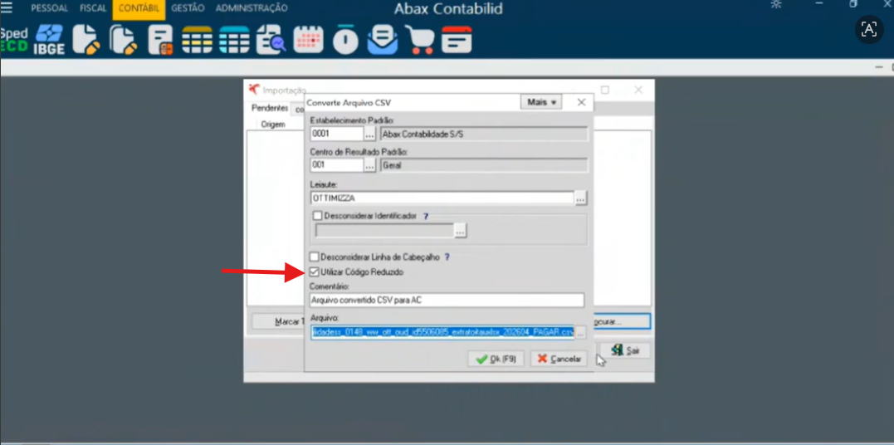Click the Abax Contabilidade S/S name field
Image resolution: width=894 pixels, height=445 pixels.
(x=484, y=134)
